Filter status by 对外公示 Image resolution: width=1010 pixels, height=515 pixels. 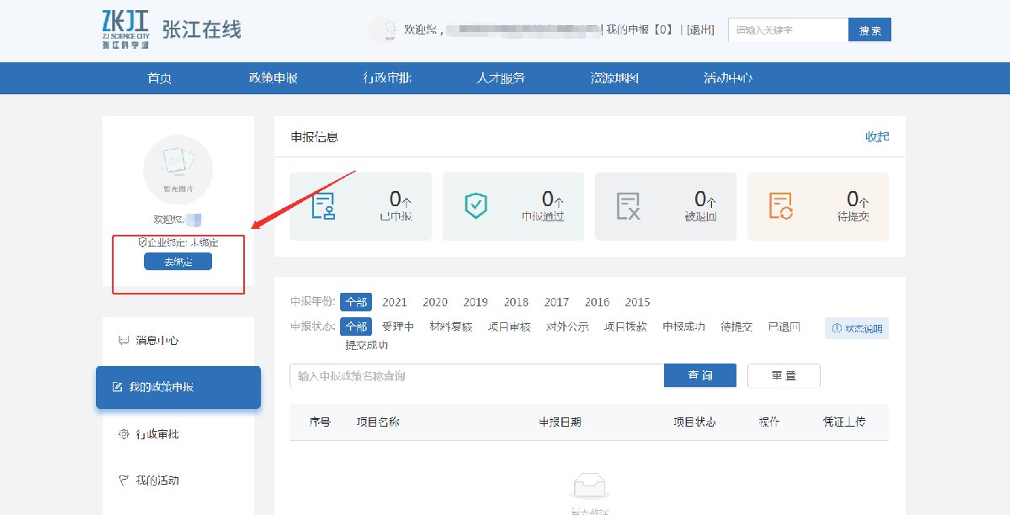tap(567, 327)
